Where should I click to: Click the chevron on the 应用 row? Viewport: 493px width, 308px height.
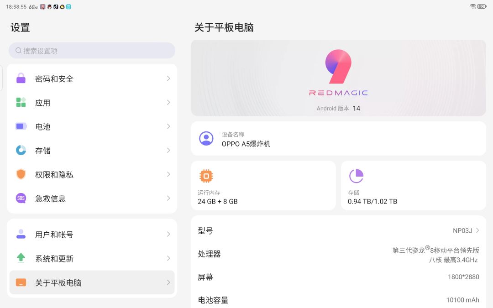(x=168, y=102)
